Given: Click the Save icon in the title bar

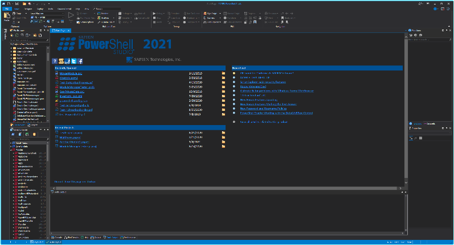Looking at the screenshot, I should pos(17,4).
